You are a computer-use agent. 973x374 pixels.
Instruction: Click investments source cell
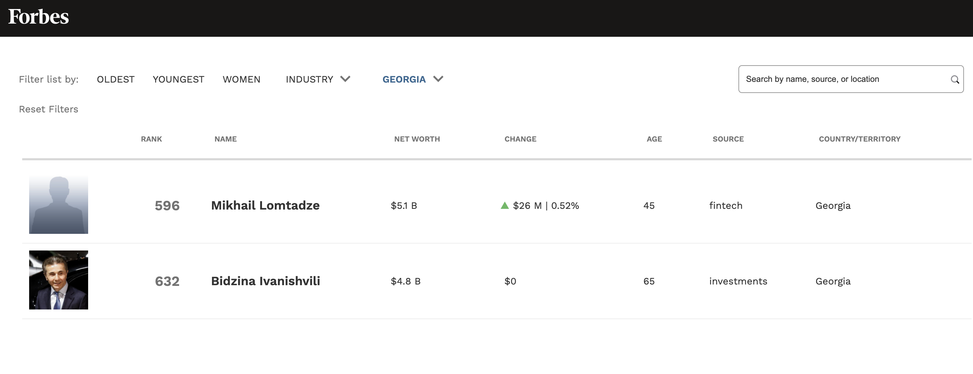pyautogui.click(x=738, y=281)
